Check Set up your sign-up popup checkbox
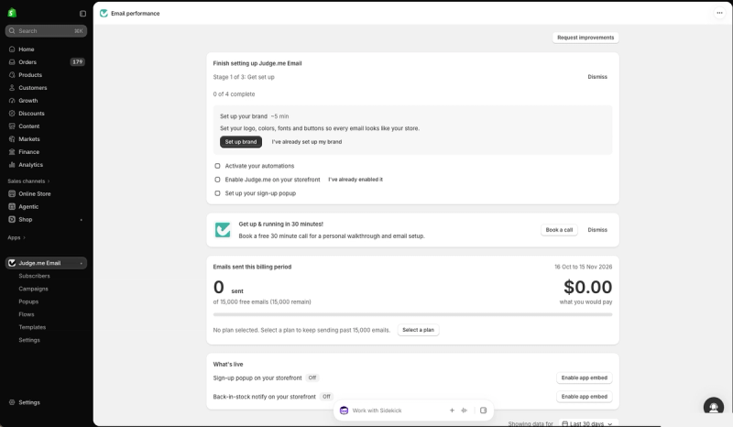The image size is (733, 427). pyautogui.click(x=217, y=193)
